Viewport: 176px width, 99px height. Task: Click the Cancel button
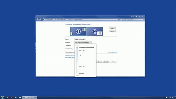106,62
